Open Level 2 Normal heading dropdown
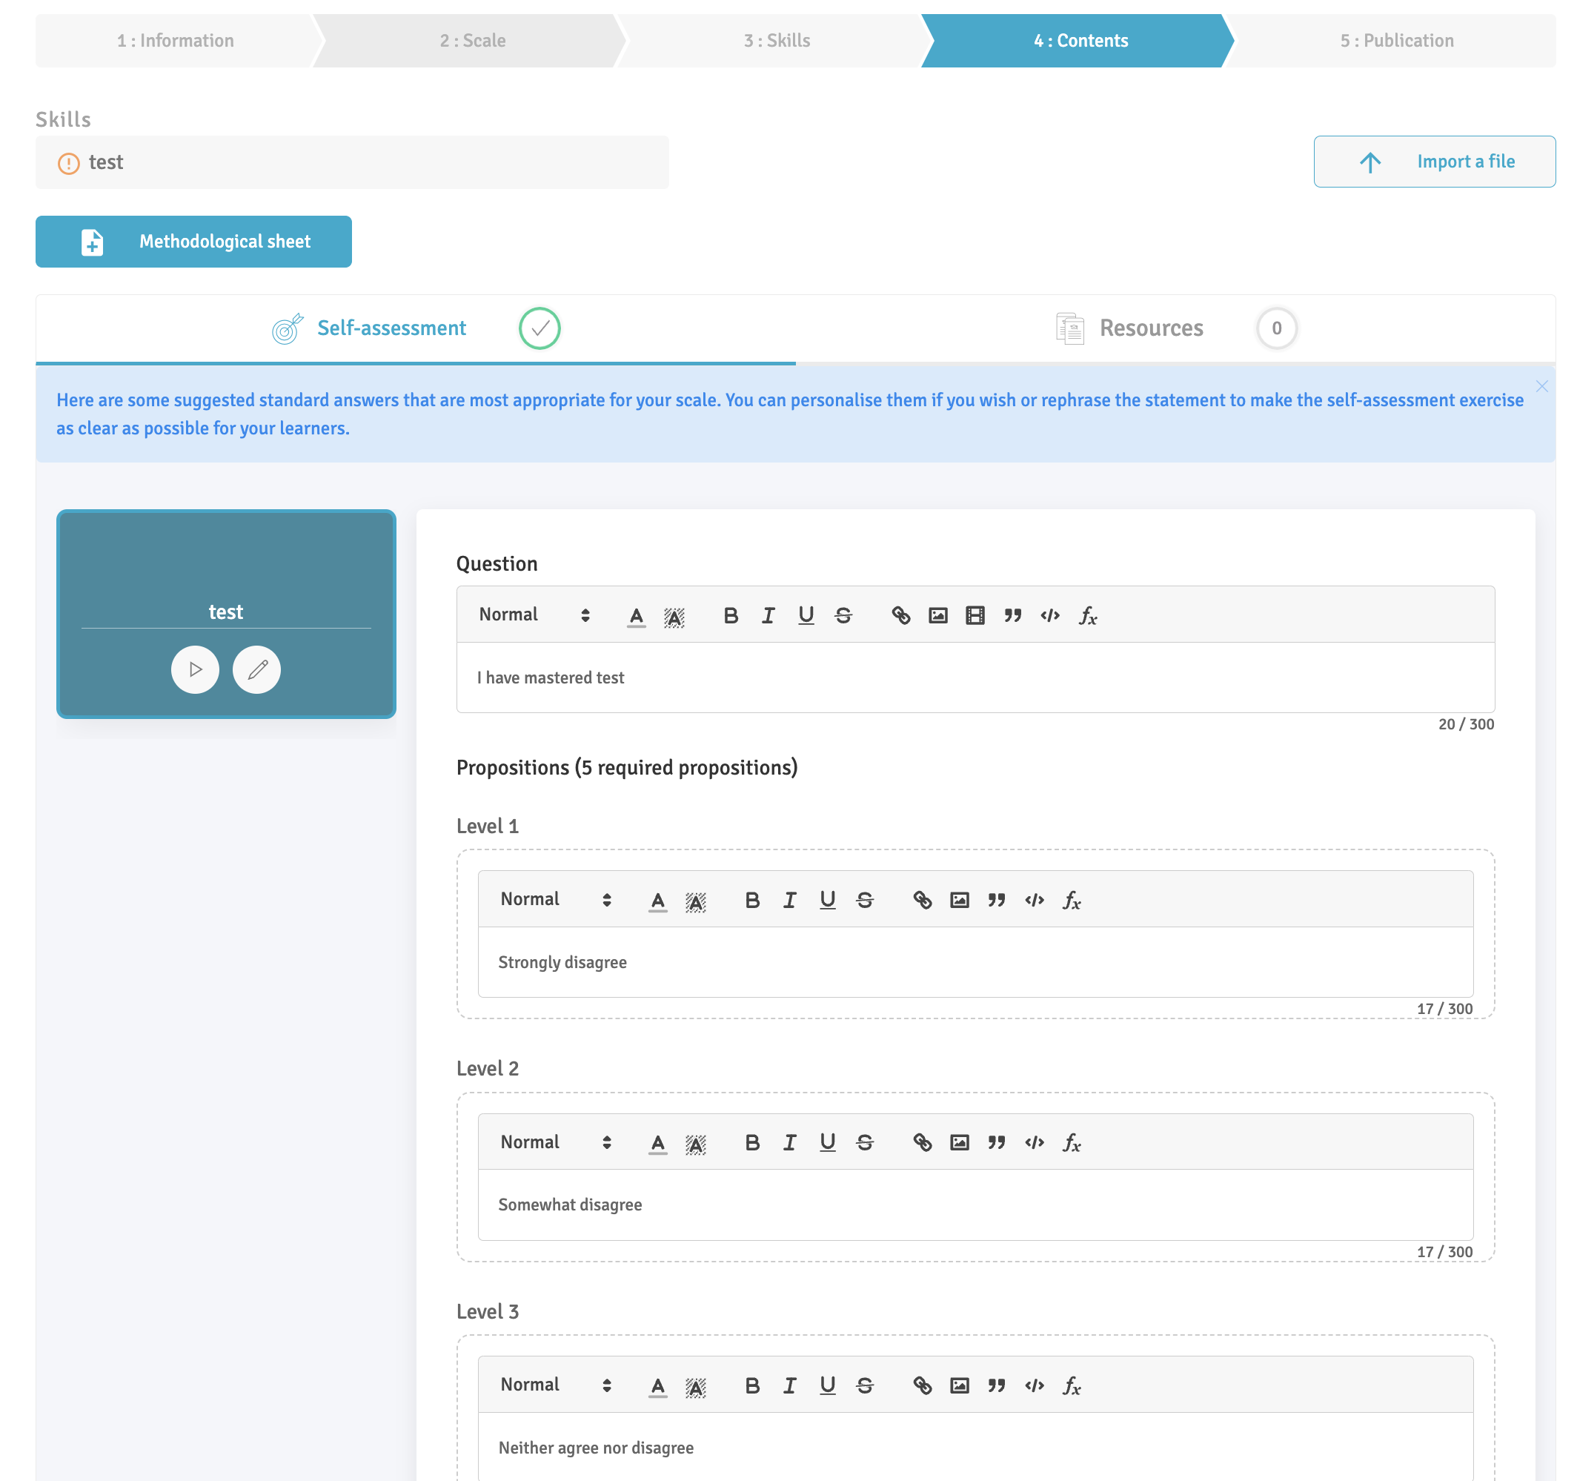The image size is (1577, 1481). 555,1143
